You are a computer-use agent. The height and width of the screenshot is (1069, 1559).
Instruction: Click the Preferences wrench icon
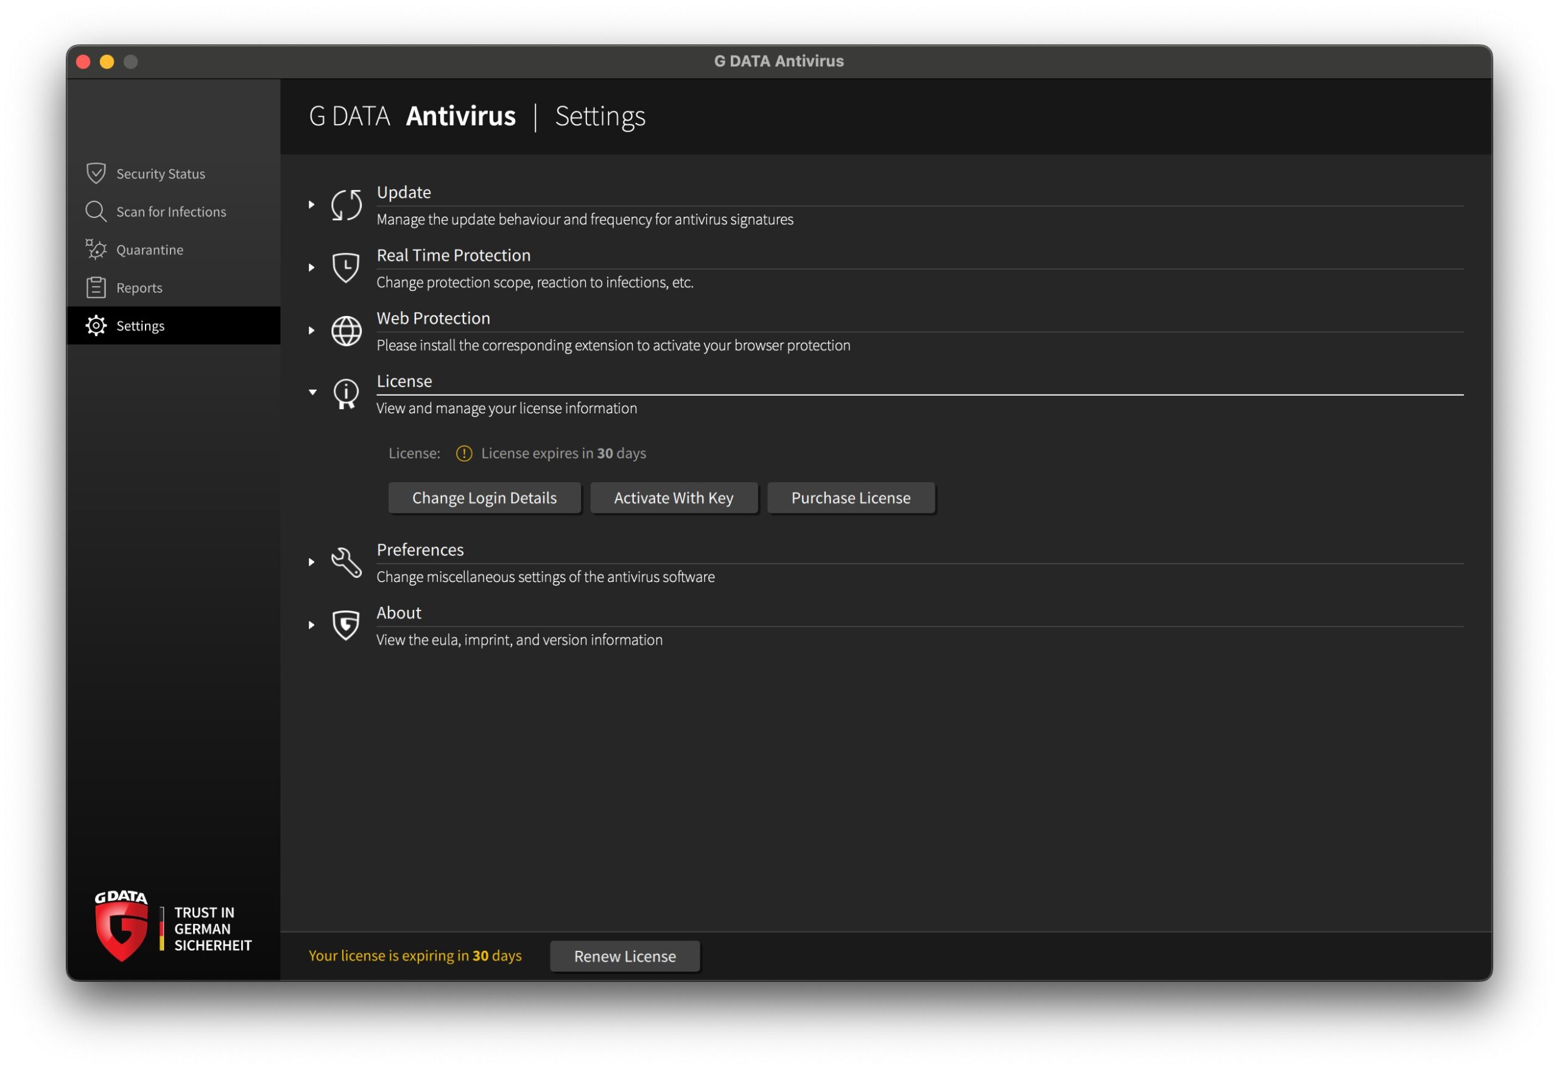click(x=346, y=563)
